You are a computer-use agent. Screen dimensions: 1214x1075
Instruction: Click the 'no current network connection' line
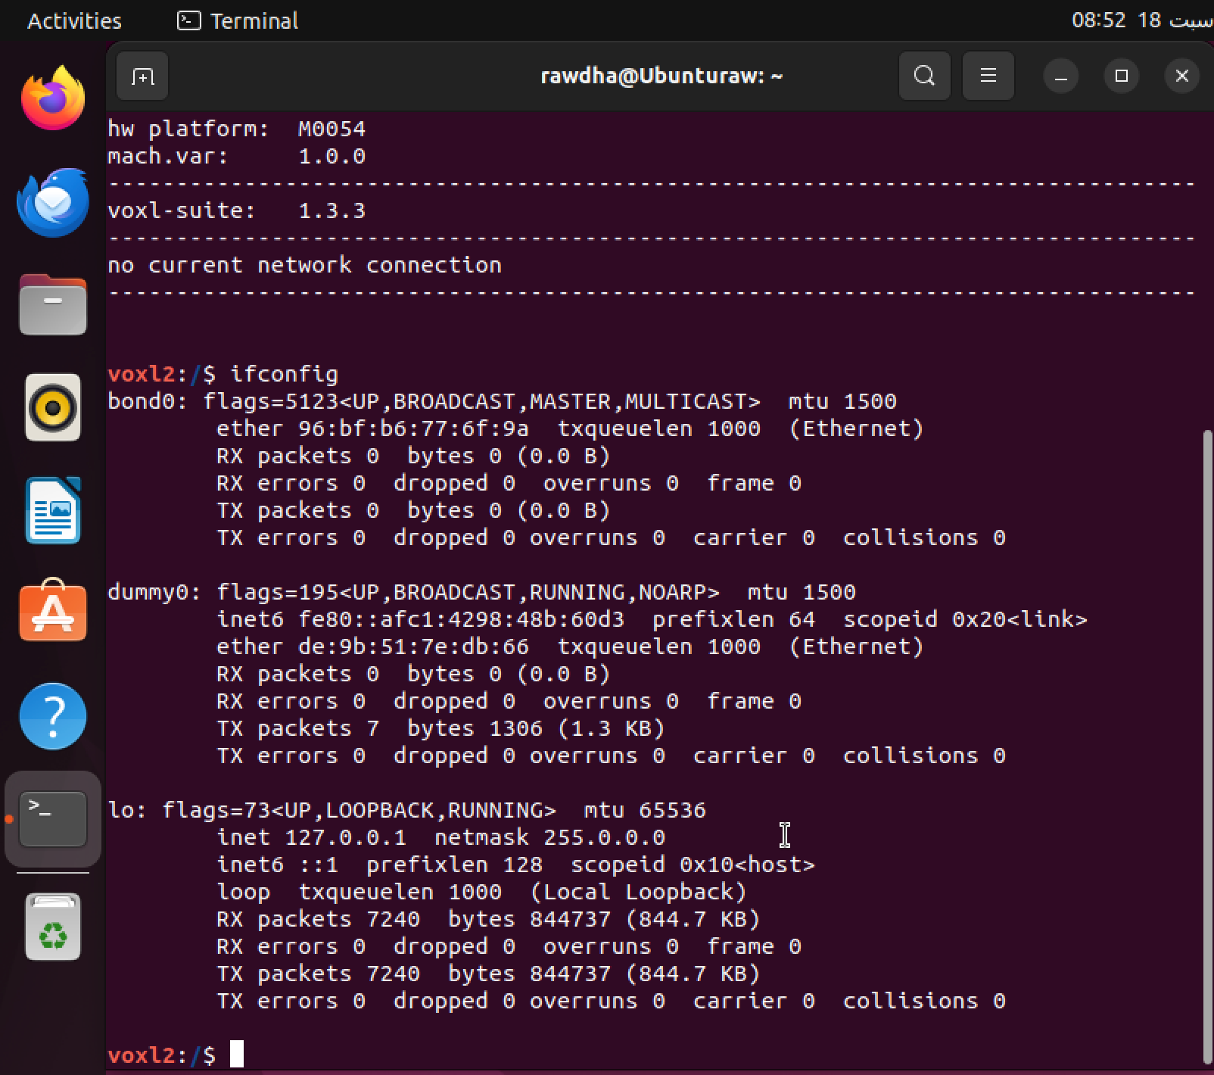pos(304,265)
